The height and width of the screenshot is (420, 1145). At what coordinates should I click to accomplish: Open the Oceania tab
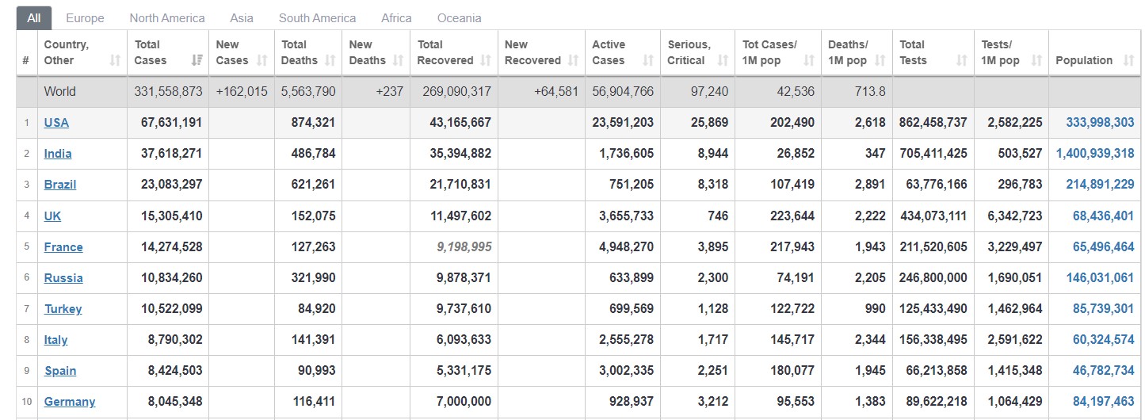coord(460,17)
